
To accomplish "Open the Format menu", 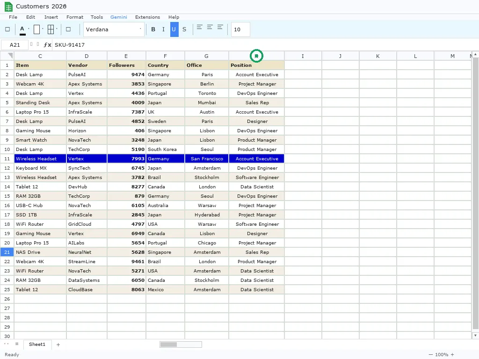I will [75, 17].
